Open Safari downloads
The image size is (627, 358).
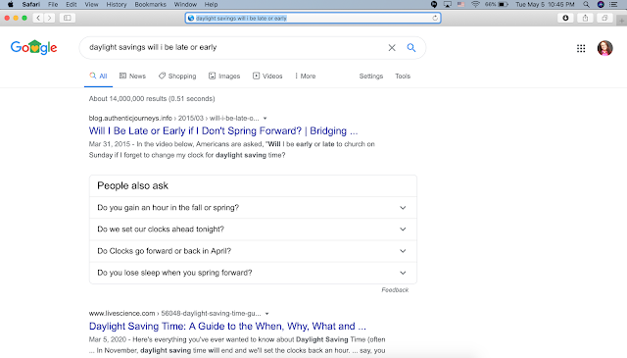point(565,18)
